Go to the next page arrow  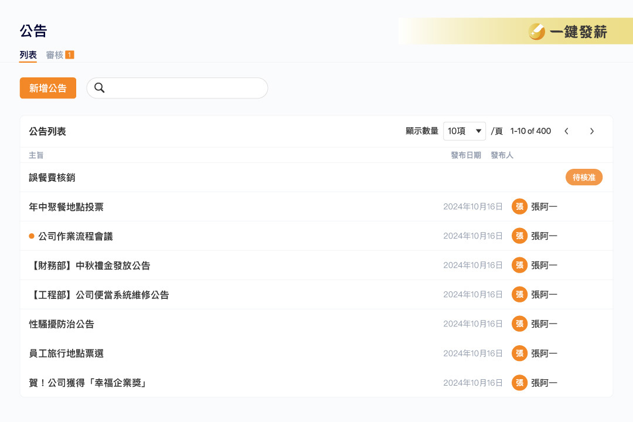coord(592,131)
